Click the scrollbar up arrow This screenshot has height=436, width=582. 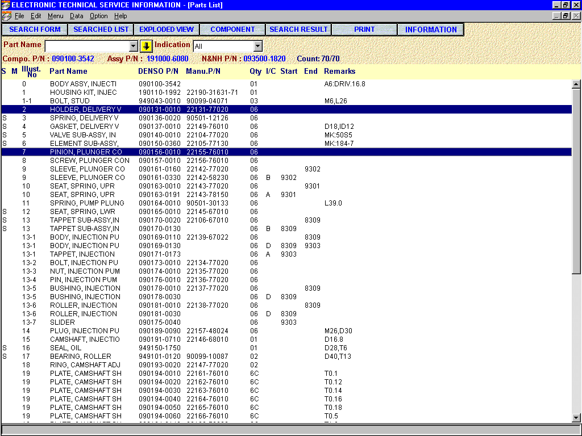(x=576, y=84)
